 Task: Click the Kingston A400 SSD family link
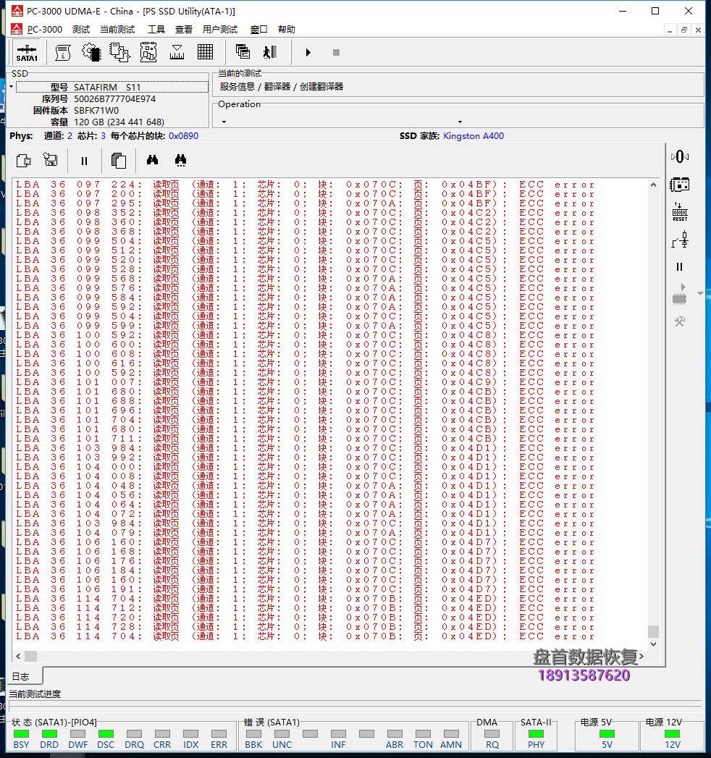coord(473,136)
